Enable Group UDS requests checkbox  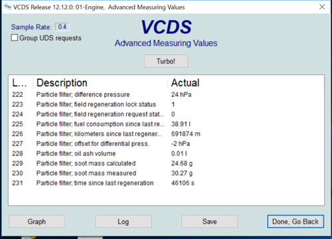pos(15,38)
